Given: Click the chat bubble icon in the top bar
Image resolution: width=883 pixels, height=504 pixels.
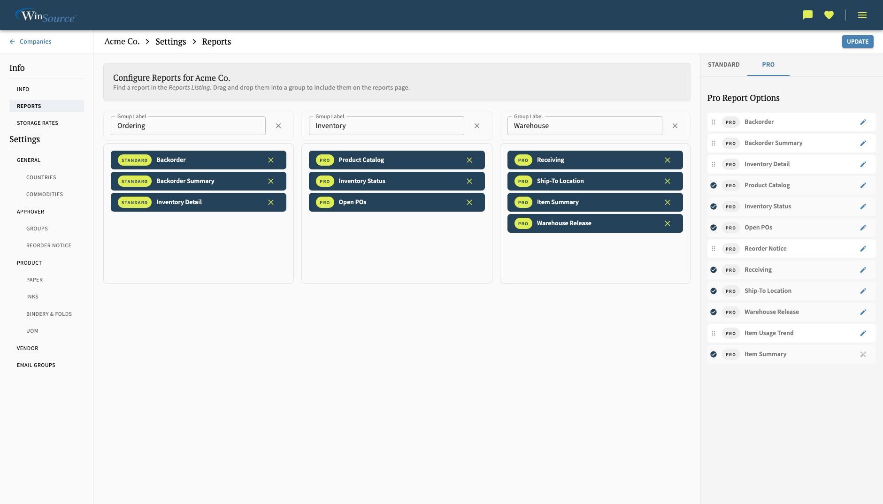Looking at the screenshot, I should click(807, 15).
